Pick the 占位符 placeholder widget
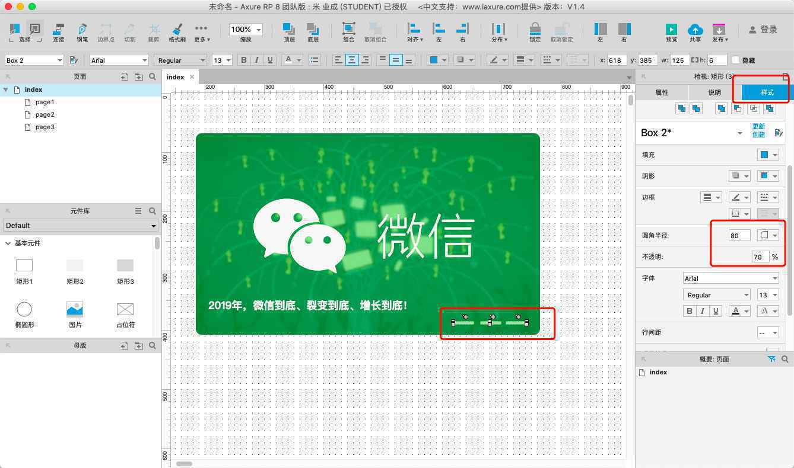Viewport: 794px width, 468px height. (125, 315)
